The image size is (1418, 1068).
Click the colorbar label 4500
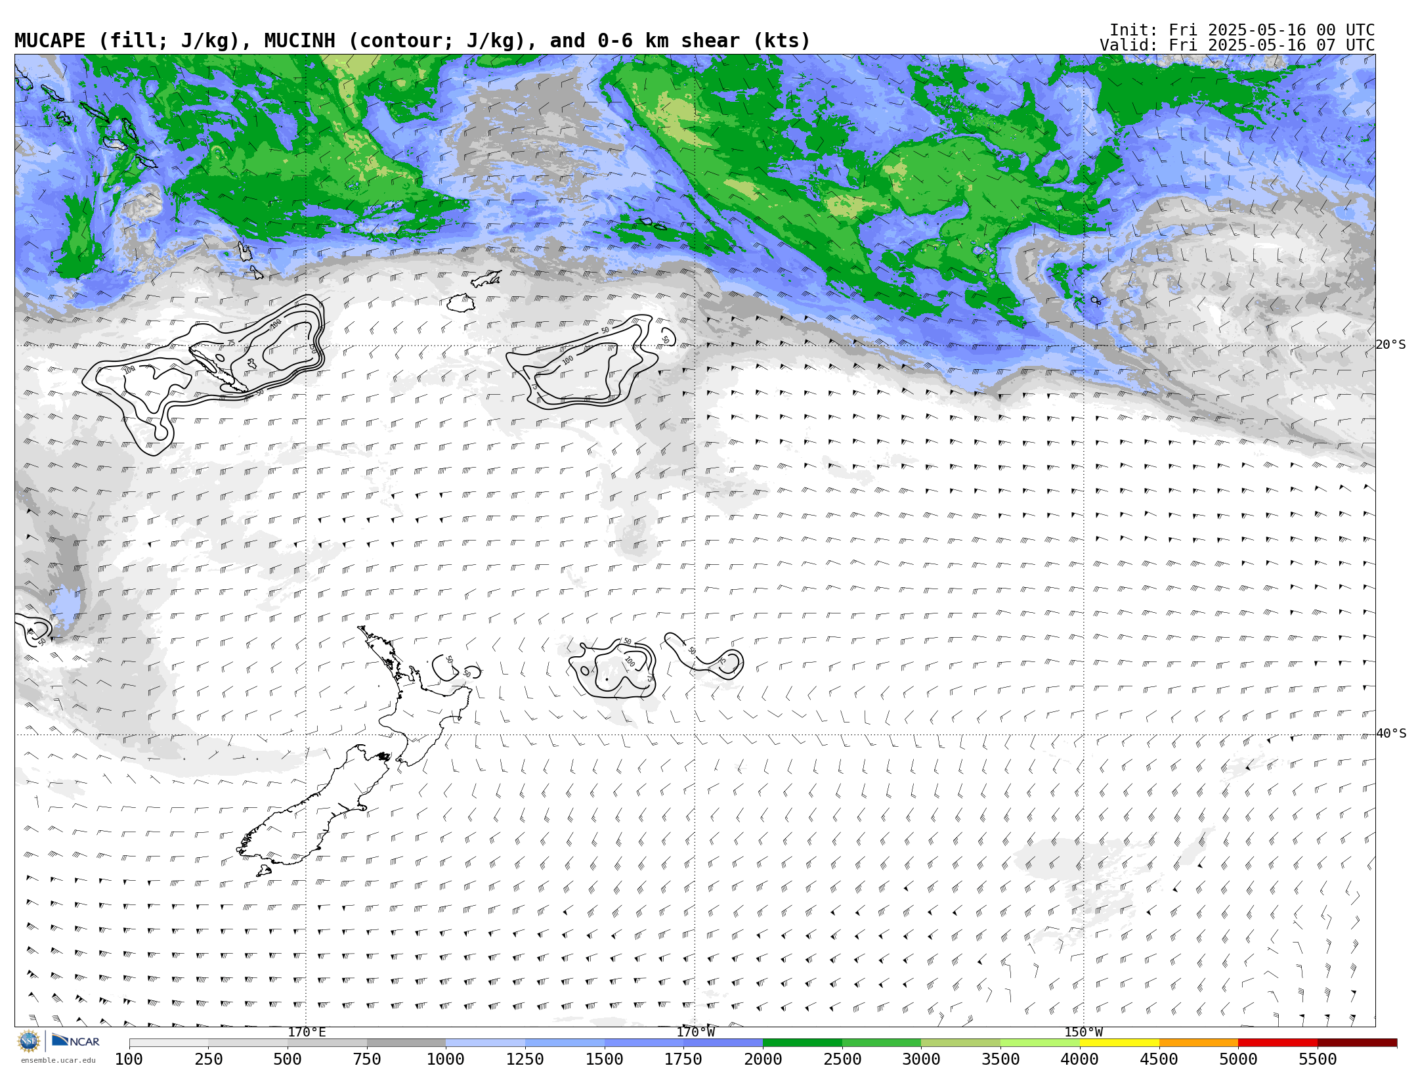coord(1159,1059)
